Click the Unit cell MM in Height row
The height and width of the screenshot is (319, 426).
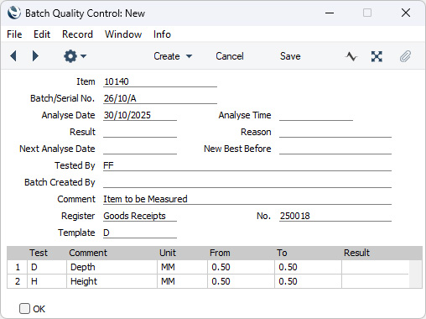182,281
